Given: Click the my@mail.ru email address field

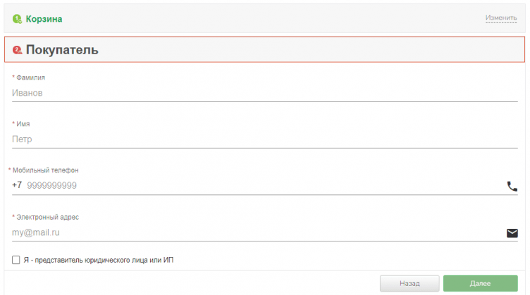Looking at the screenshot, I should (x=254, y=232).
